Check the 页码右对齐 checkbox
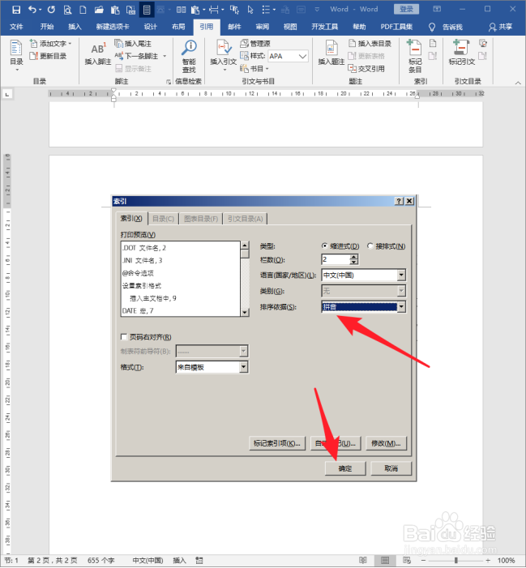This screenshot has height=568, width=526. [124, 337]
